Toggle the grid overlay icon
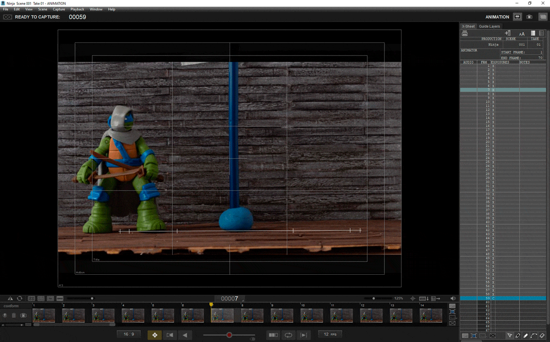This screenshot has height=342, width=550. click(41, 299)
